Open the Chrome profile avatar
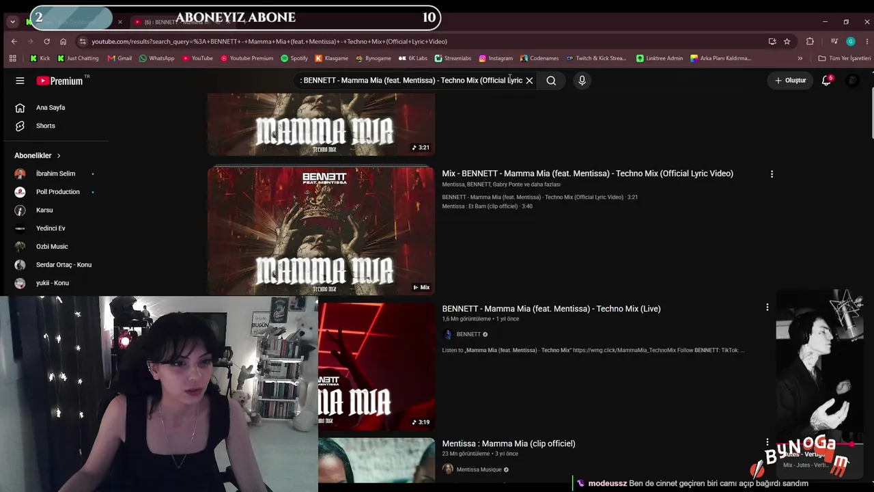 tap(851, 41)
